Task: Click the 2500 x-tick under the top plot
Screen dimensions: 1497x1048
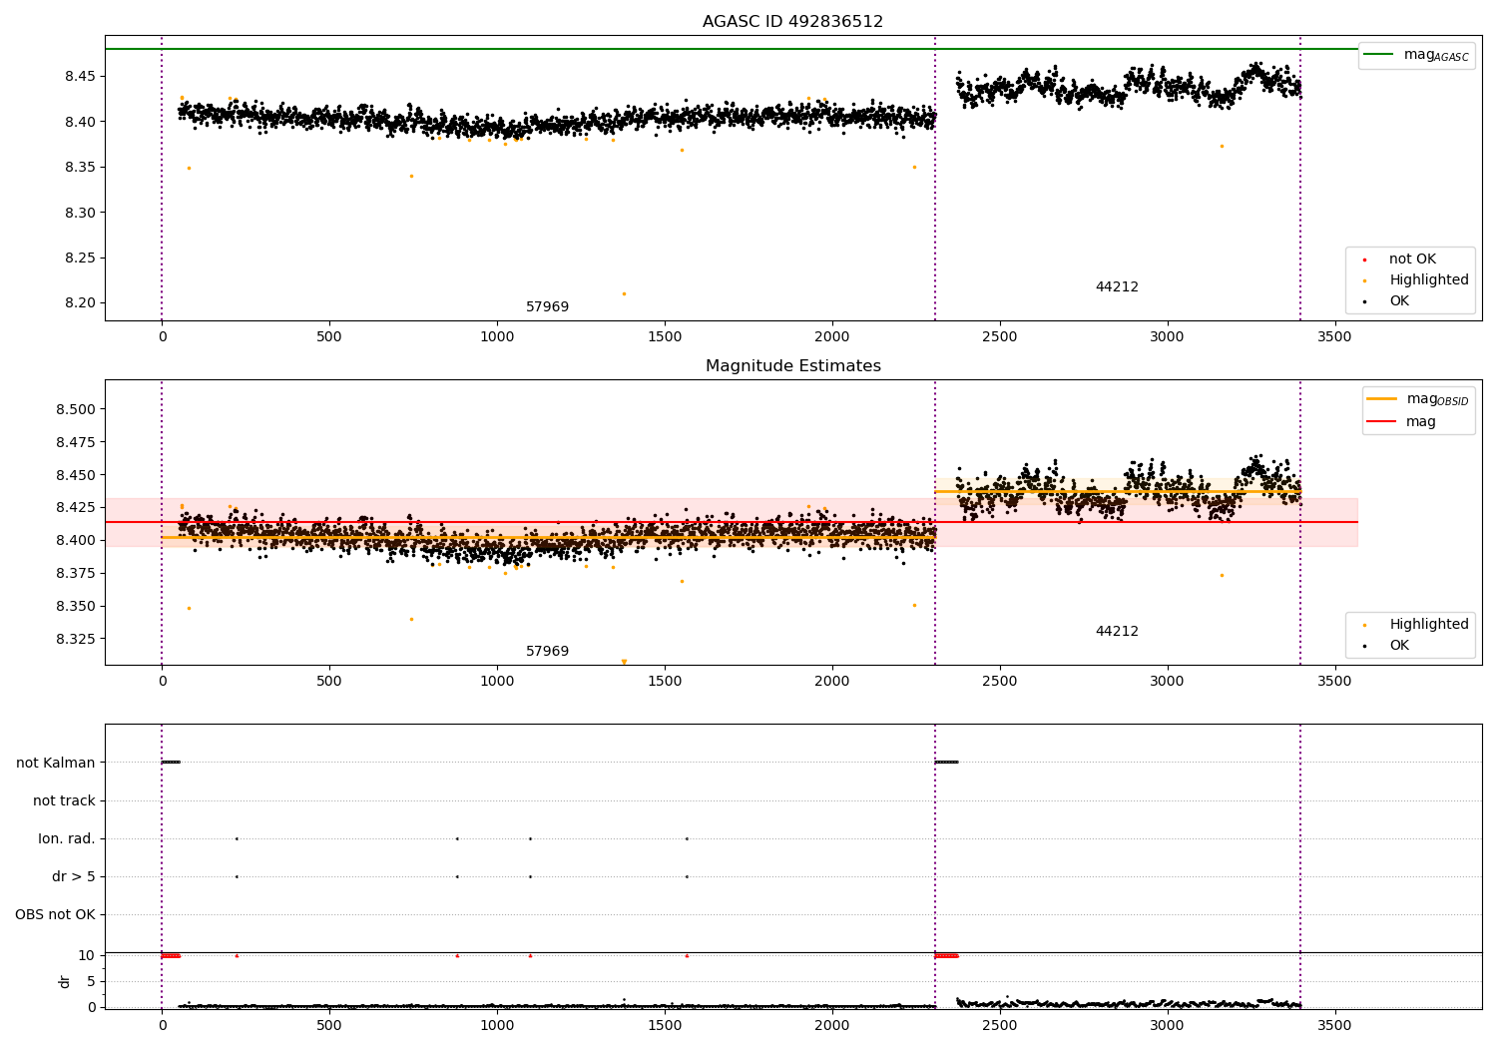Action: coord(999,337)
